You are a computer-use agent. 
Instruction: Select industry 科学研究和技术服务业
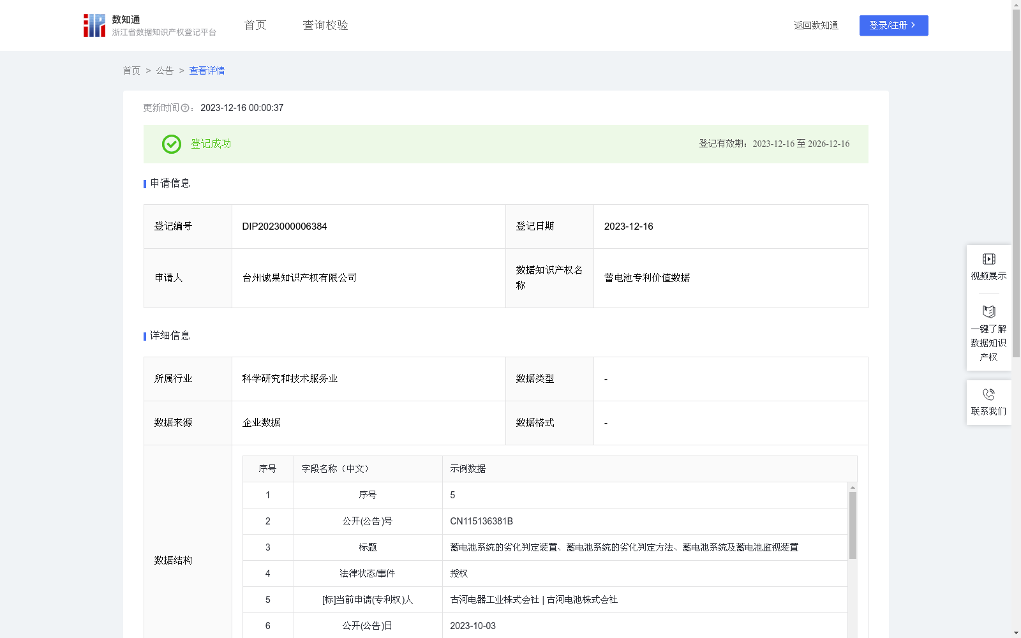coord(290,378)
